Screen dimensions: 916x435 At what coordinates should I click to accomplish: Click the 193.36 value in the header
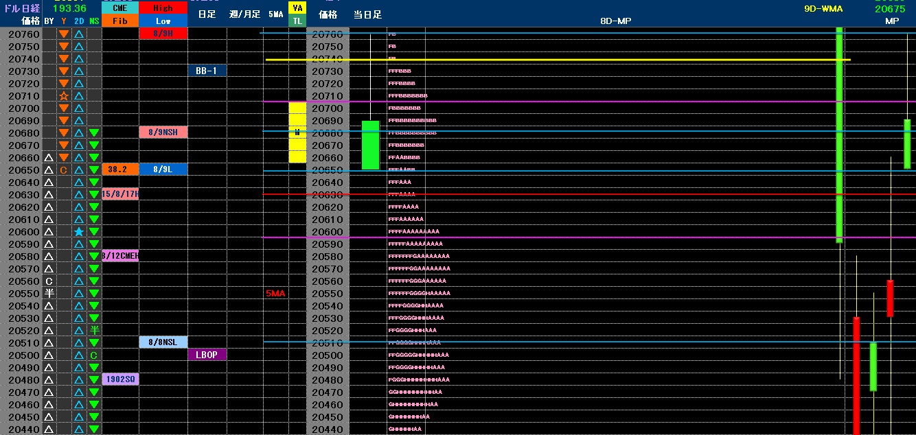tap(69, 8)
